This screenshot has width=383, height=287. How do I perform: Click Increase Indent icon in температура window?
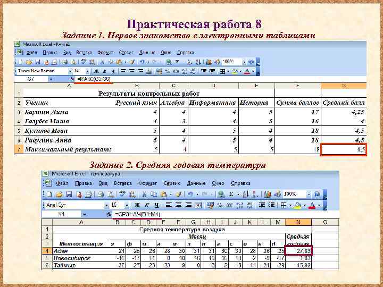point(272,205)
